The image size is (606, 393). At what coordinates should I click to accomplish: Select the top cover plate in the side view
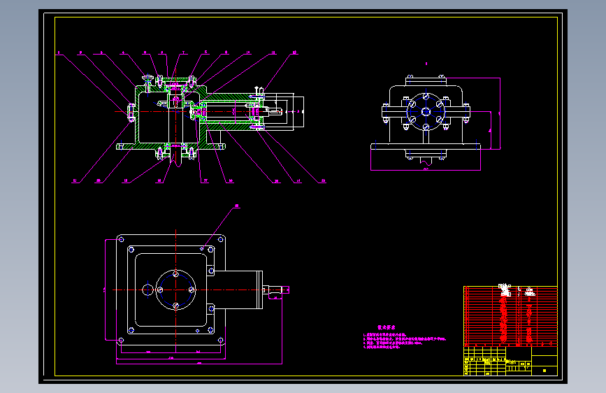426,81
